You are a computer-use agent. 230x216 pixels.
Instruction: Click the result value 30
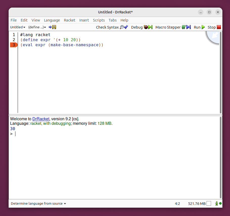point(13,129)
